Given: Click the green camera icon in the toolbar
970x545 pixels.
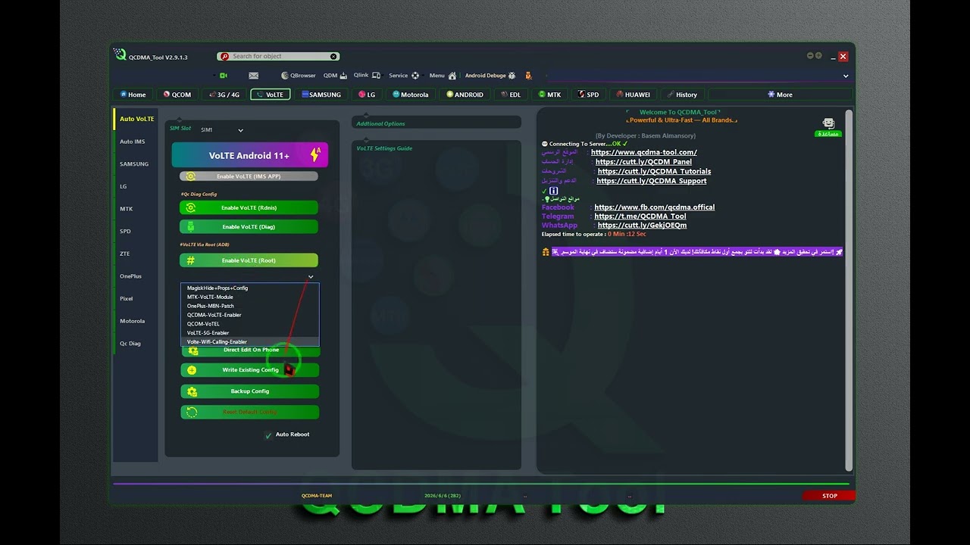Looking at the screenshot, I should 224,76.
